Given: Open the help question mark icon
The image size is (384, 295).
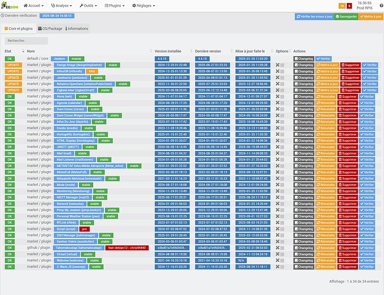Looking at the screenshot, I should [x=382, y=6].
